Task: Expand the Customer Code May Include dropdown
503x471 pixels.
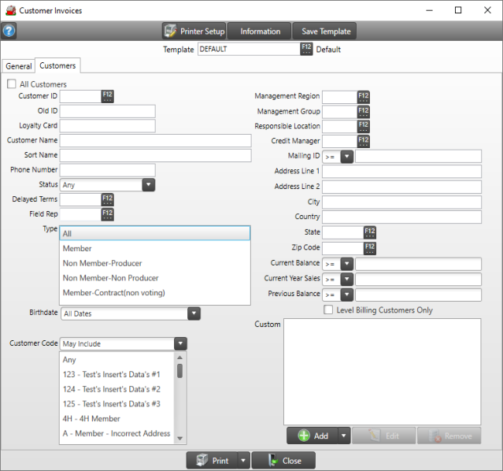Action: (x=180, y=343)
